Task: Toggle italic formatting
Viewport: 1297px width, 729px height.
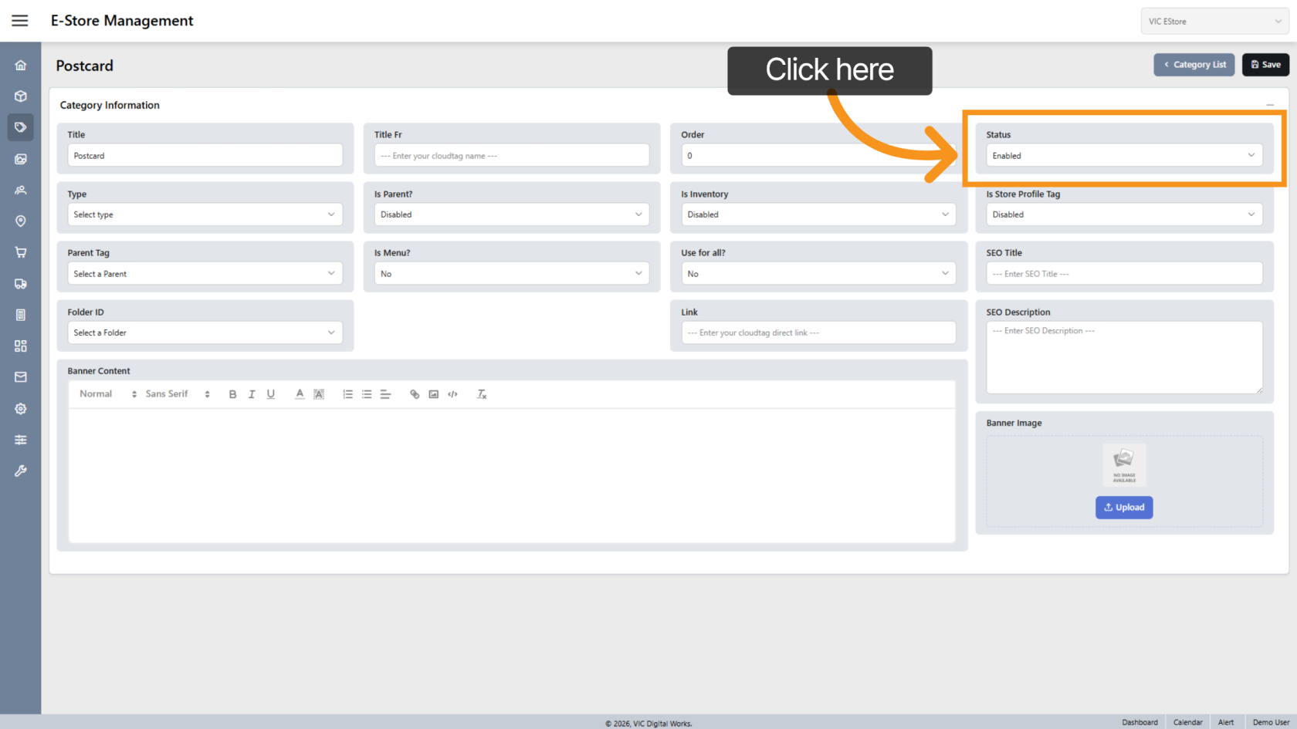Action: (x=252, y=394)
